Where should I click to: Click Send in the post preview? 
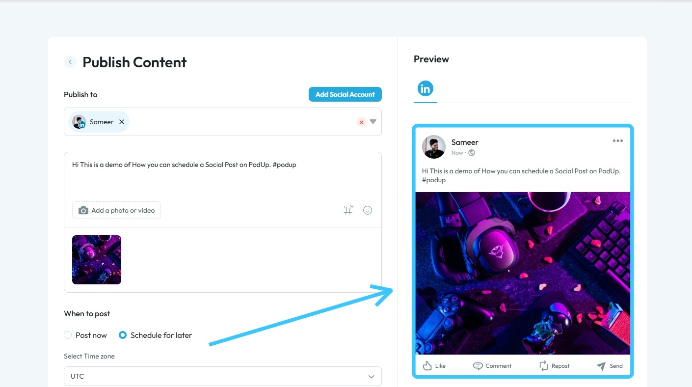pyautogui.click(x=610, y=366)
